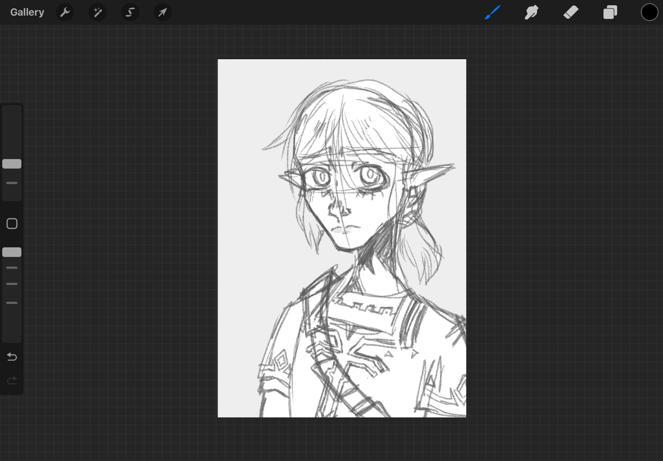Activate the Selection S-shaped tool
The height and width of the screenshot is (461, 663).
(x=130, y=12)
